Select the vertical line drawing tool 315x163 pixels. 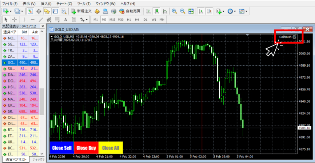tap(24, 20)
